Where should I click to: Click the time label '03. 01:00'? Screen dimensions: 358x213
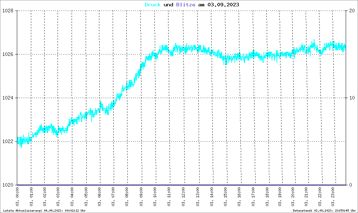point(31,197)
